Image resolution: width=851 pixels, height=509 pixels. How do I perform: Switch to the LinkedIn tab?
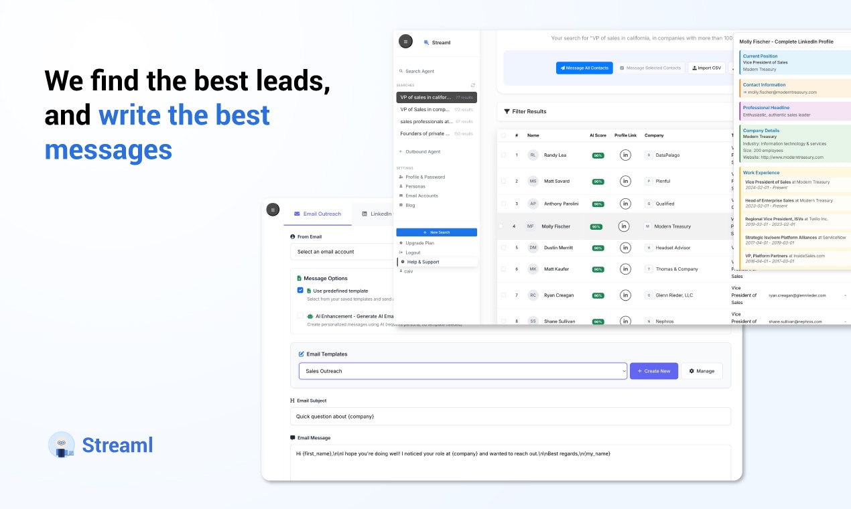click(376, 214)
